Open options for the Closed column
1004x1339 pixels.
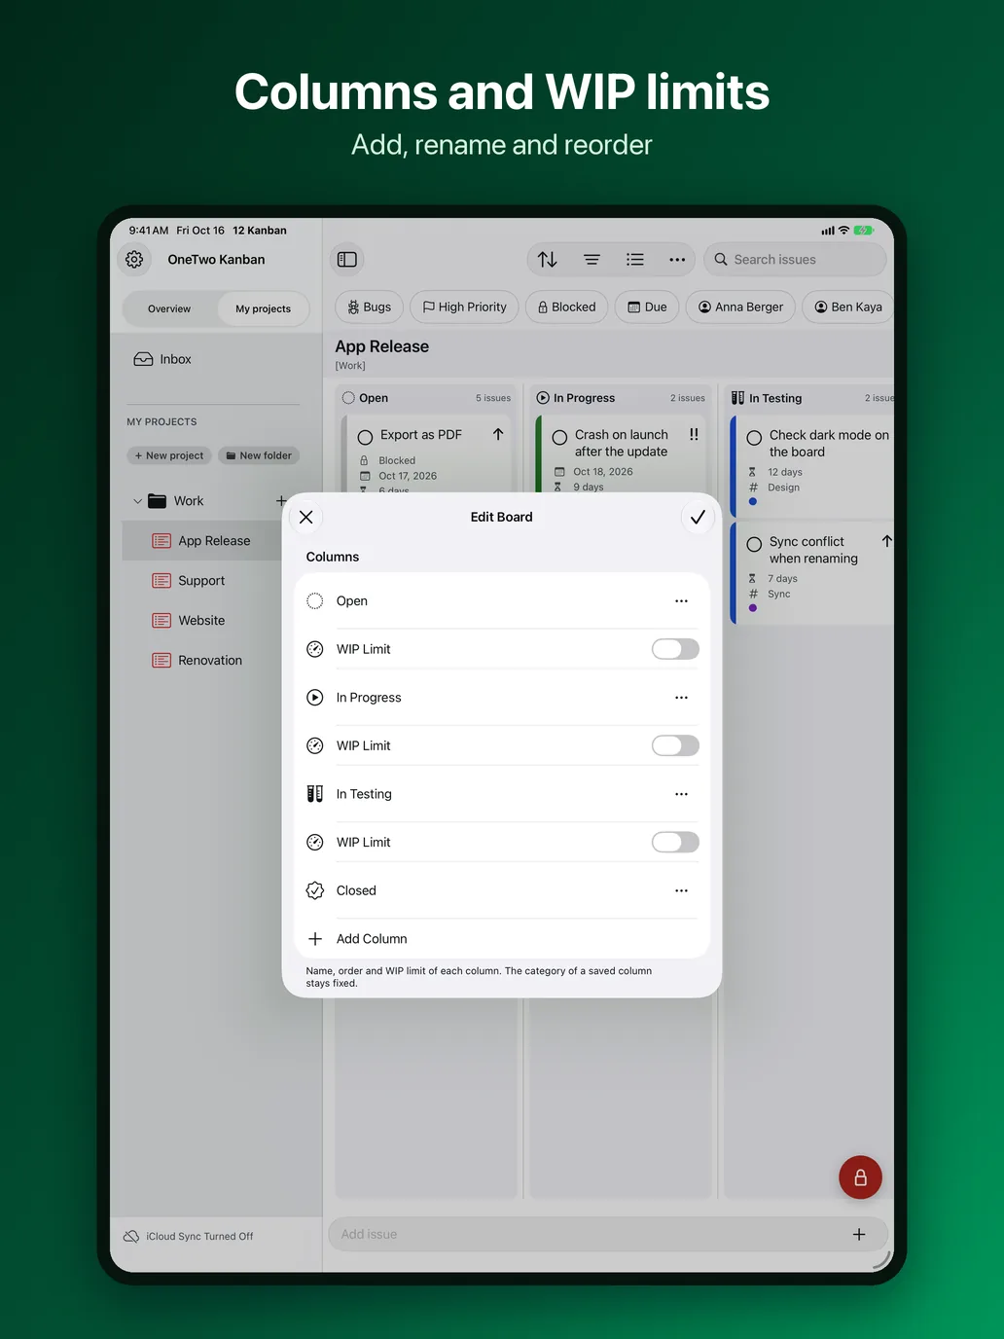tap(681, 890)
